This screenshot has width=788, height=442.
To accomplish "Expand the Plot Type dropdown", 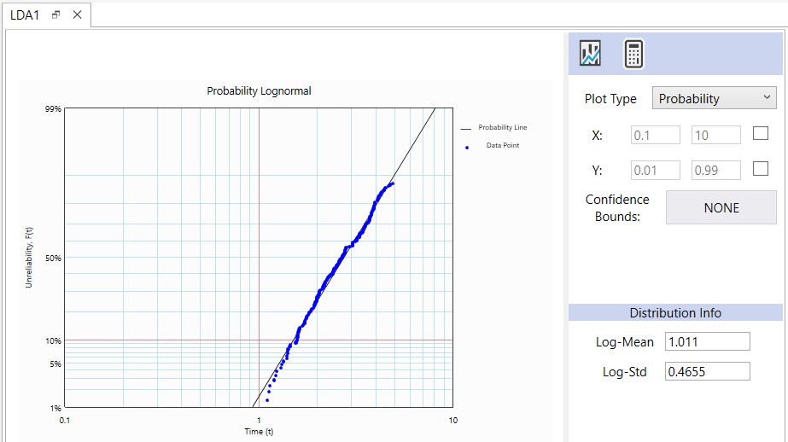I will click(x=714, y=98).
